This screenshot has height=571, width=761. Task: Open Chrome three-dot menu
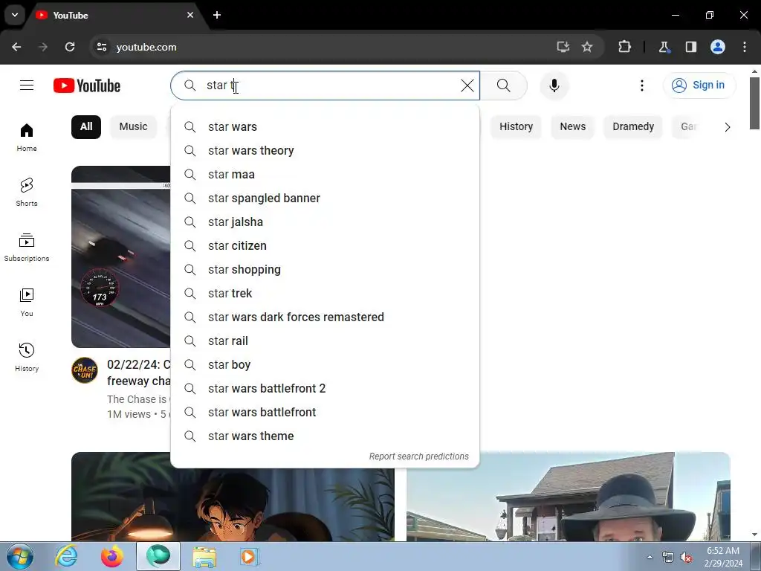coord(745,47)
